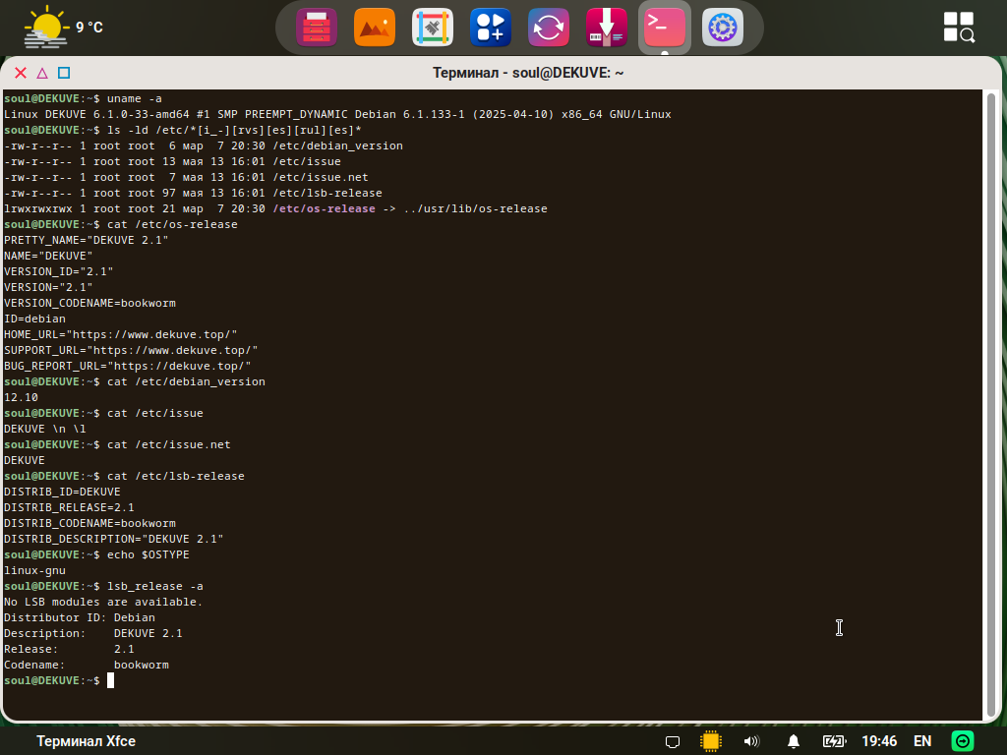Click the 12.10 debian version output
The image size is (1007, 755).
click(22, 397)
